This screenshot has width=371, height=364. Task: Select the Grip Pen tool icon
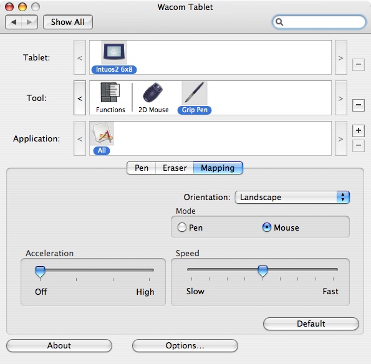click(195, 93)
